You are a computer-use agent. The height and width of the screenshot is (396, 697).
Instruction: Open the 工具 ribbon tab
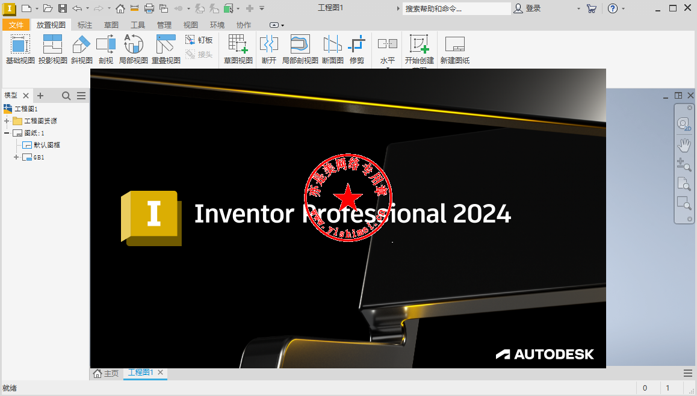click(x=138, y=25)
